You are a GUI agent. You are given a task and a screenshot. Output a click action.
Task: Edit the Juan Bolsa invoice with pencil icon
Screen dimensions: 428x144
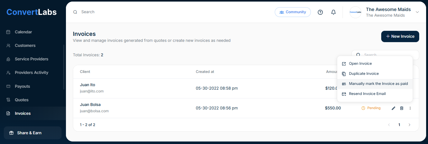tap(393, 108)
